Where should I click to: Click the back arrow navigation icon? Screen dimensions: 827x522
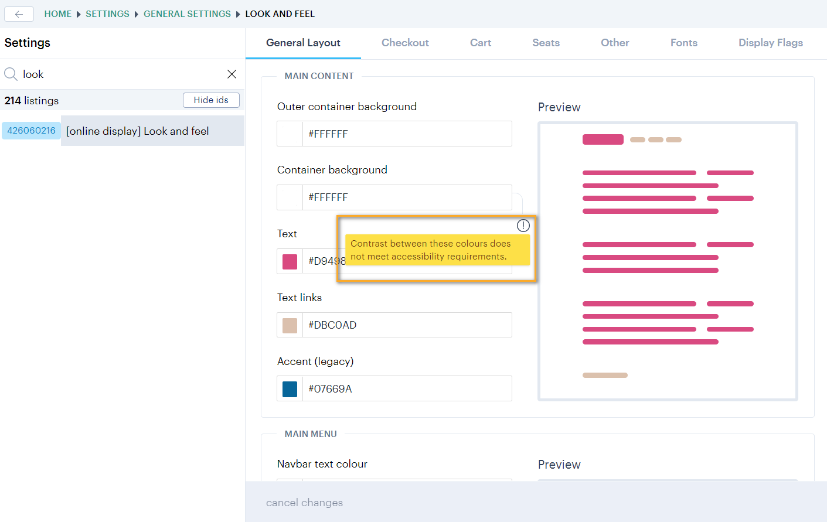tap(19, 14)
